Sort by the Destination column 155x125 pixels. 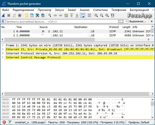(x=91, y=27)
